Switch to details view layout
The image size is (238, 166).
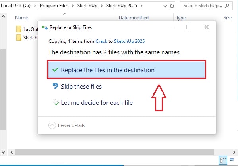223,160
